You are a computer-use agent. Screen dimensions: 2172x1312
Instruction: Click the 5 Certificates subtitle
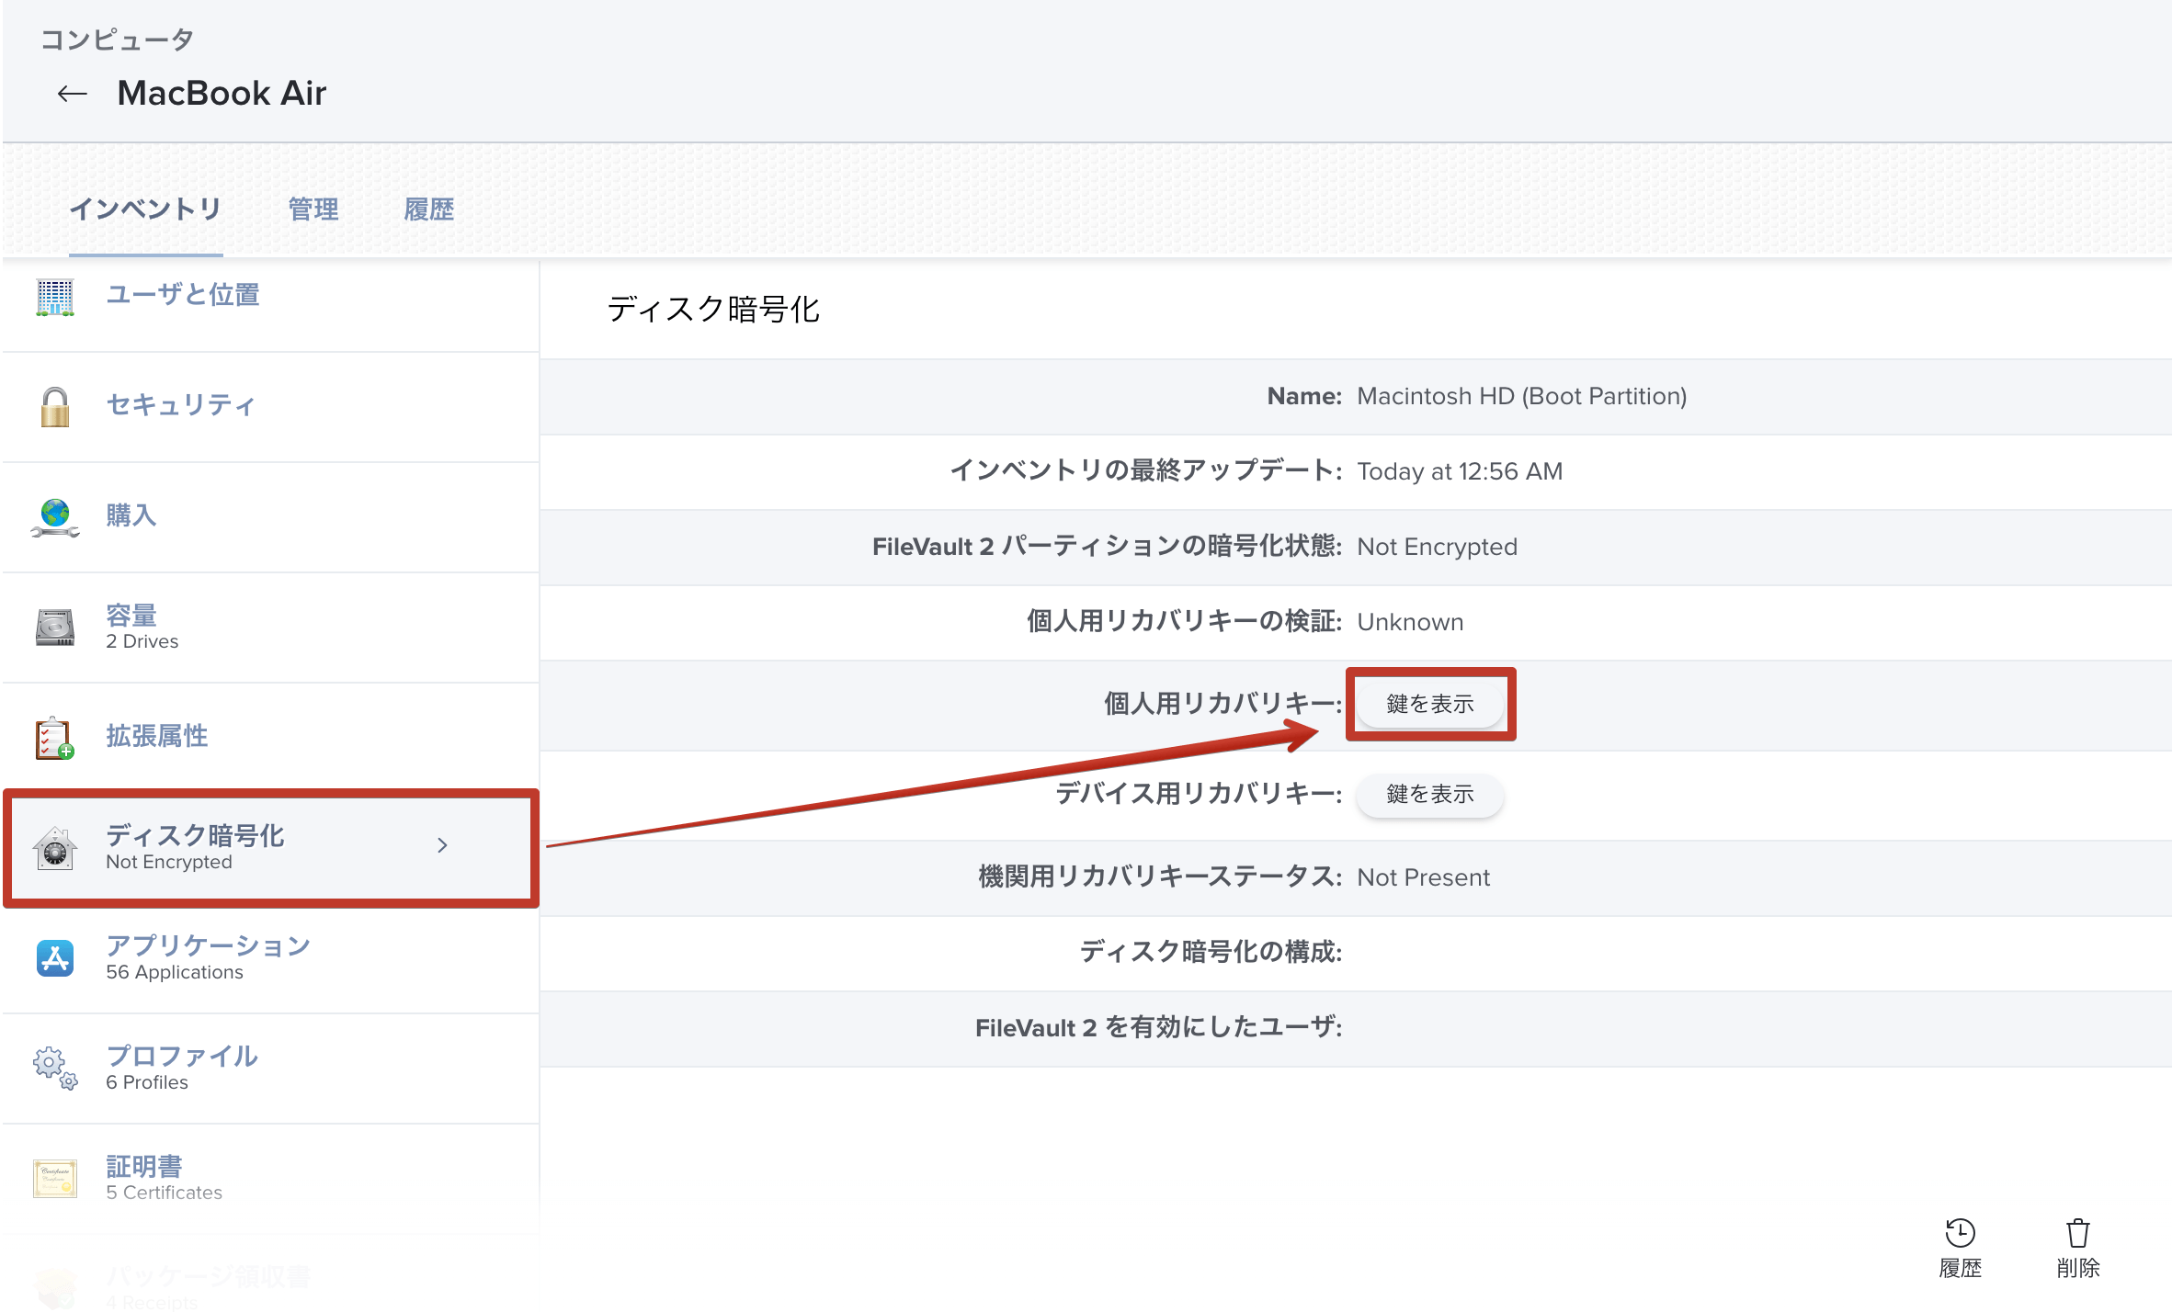(x=165, y=1193)
